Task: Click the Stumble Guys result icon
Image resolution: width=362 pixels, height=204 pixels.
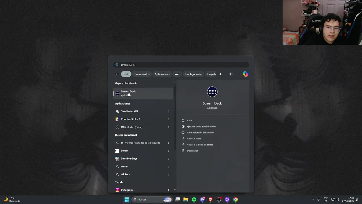Action: click(117, 159)
